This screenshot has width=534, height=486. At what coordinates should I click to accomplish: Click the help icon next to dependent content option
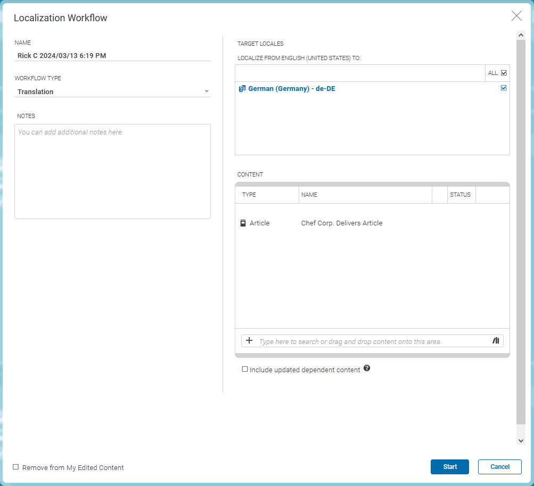(x=366, y=368)
